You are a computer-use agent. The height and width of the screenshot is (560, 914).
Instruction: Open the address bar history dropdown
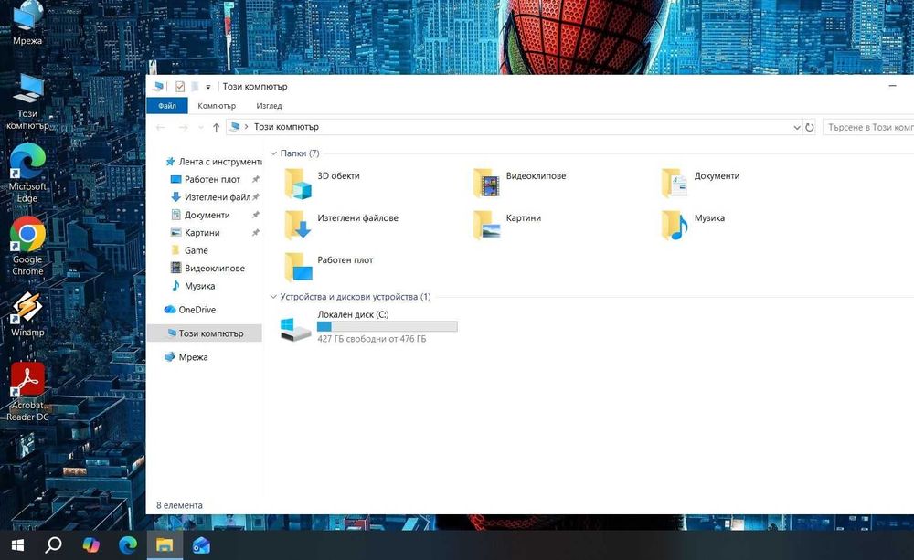797,127
